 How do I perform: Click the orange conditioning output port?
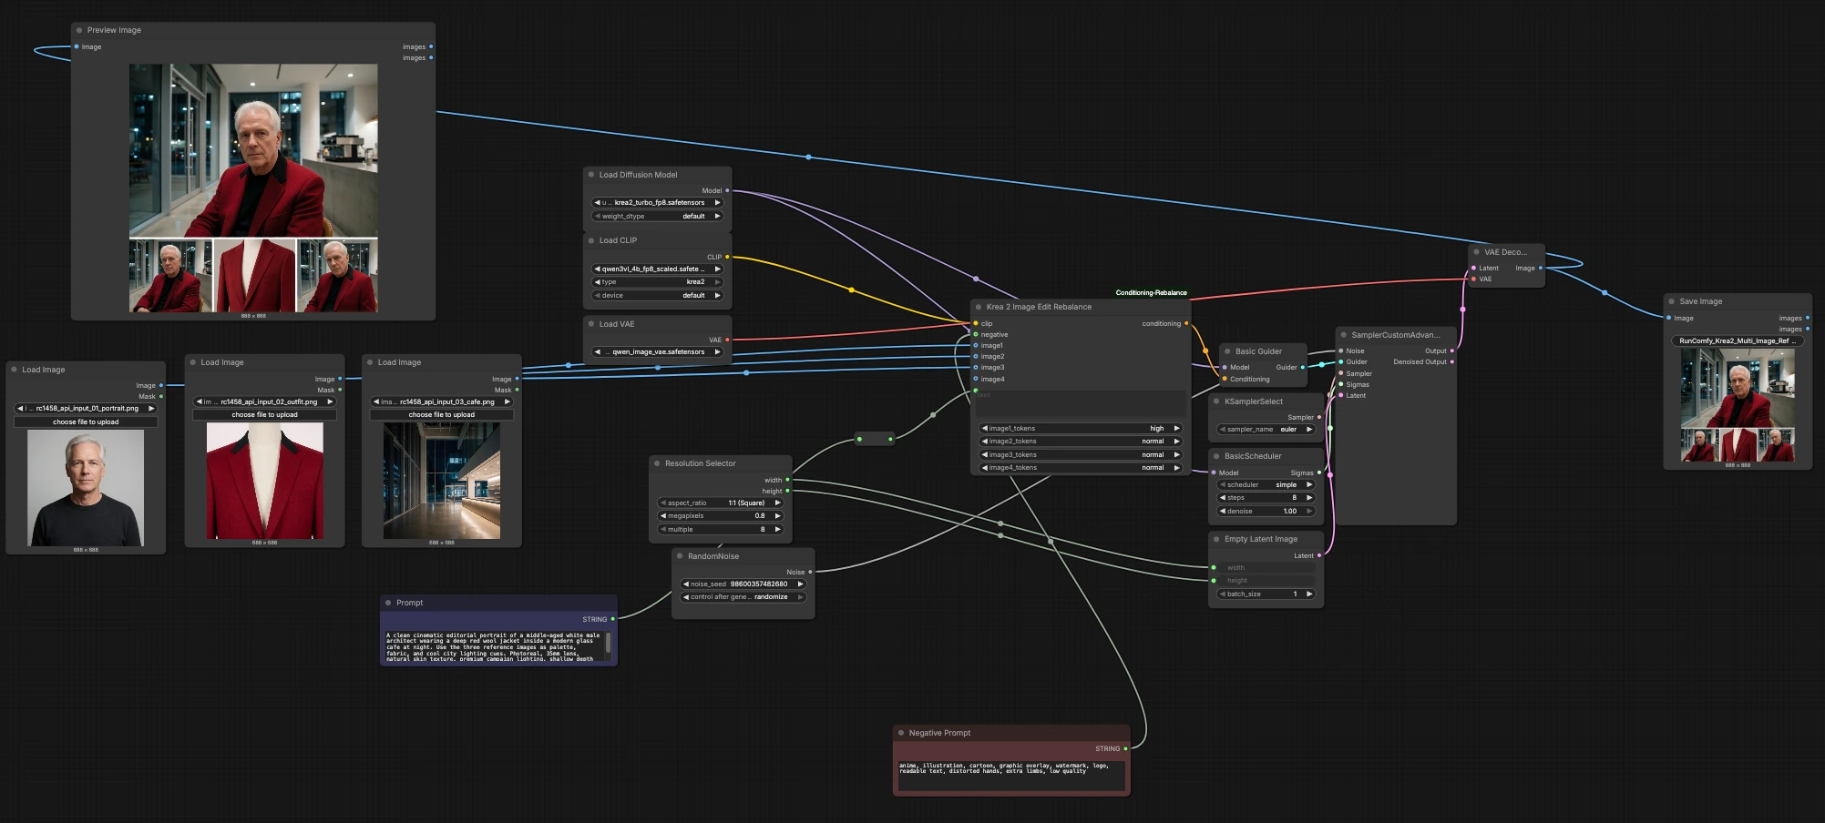[x=1186, y=323]
